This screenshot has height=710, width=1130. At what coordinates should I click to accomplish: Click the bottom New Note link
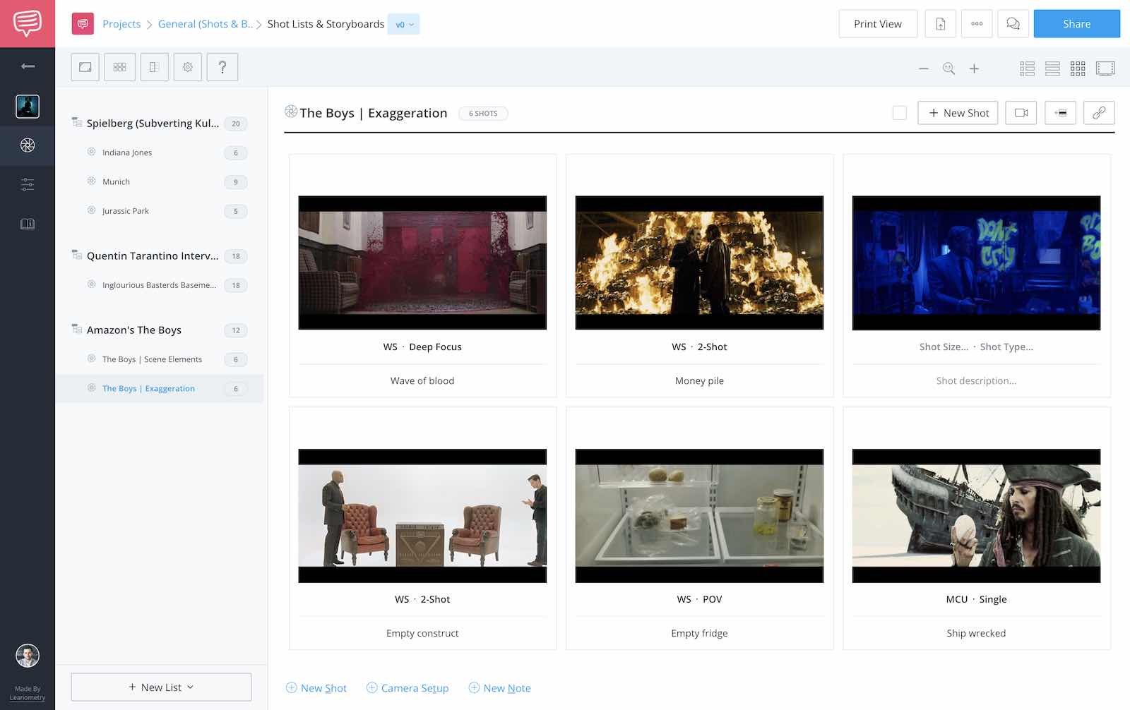(499, 688)
